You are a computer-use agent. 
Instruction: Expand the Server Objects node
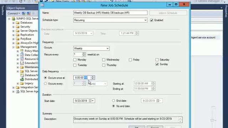tap(13, 31)
